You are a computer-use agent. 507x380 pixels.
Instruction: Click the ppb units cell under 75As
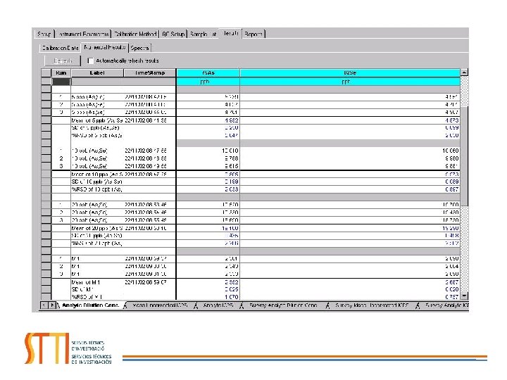point(208,82)
